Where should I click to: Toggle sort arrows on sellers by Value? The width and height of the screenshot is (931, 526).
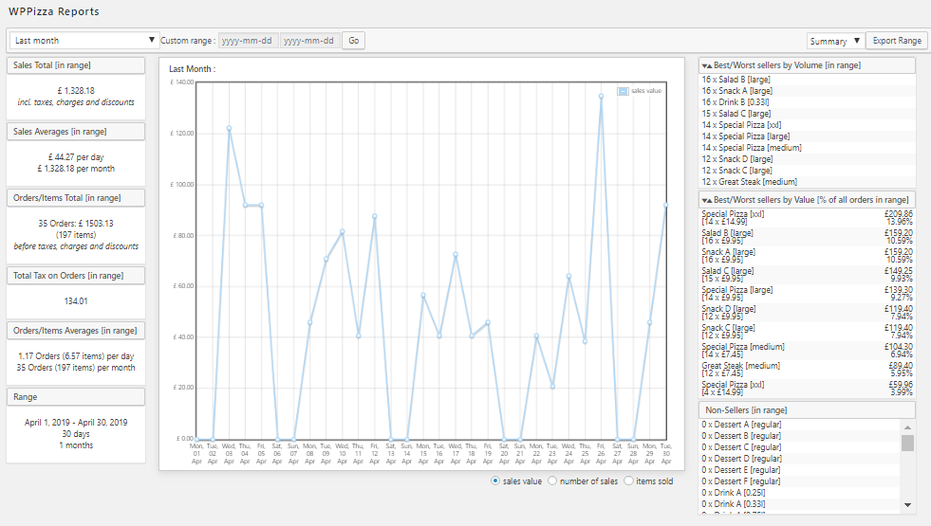pos(707,199)
